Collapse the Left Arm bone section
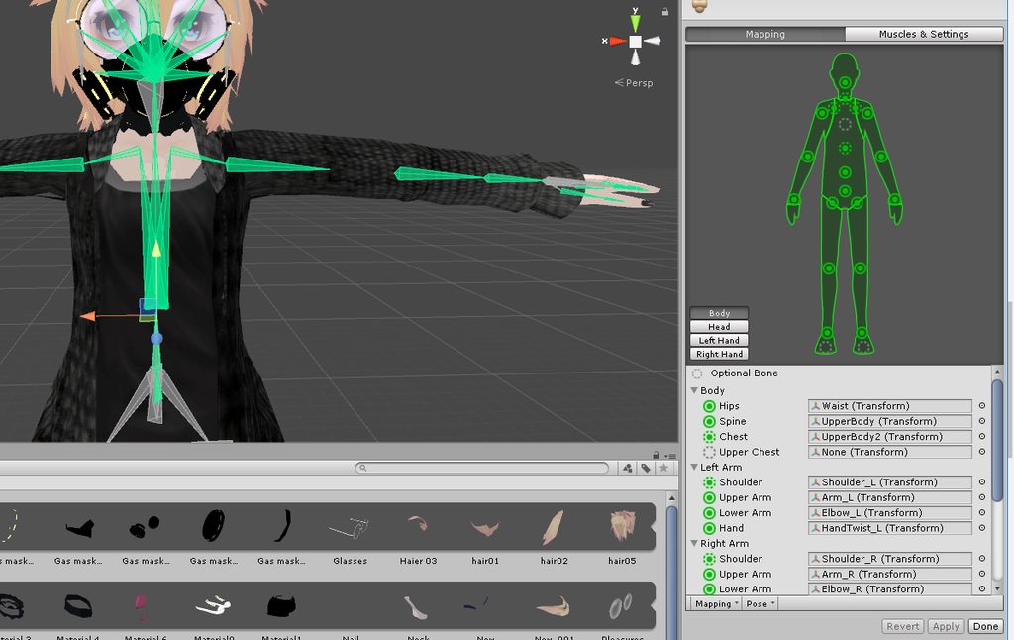 pyautogui.click(x=694, y=467)
